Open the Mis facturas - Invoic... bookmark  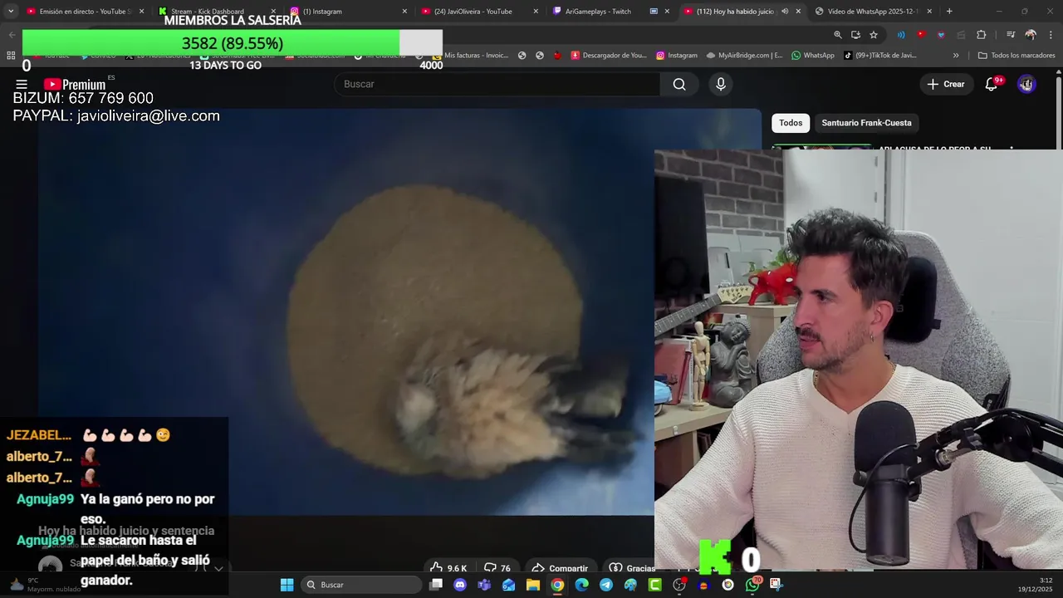[x=470, y=56]
